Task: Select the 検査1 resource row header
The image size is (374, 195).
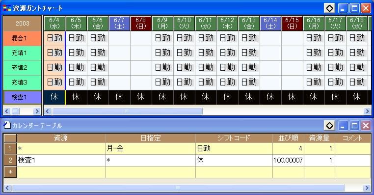Action: (x=22, y=97)
